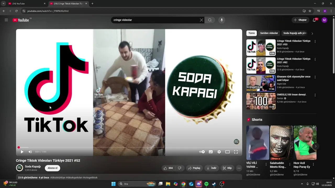The height and width of the screenshot is (188, 335).
Task: Clear the search text with X
Action: (x=202, y=20)
